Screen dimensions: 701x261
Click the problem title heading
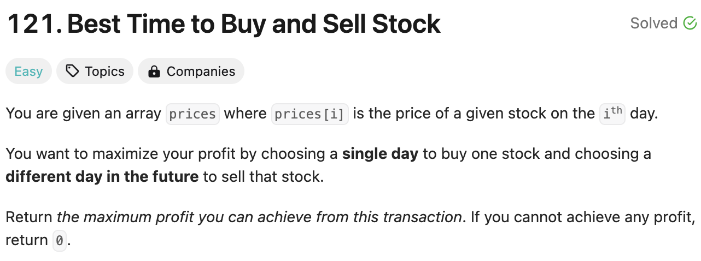pyautogui.click(x=254, y=24)
